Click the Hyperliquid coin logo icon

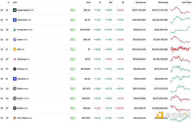pos(15,10)
